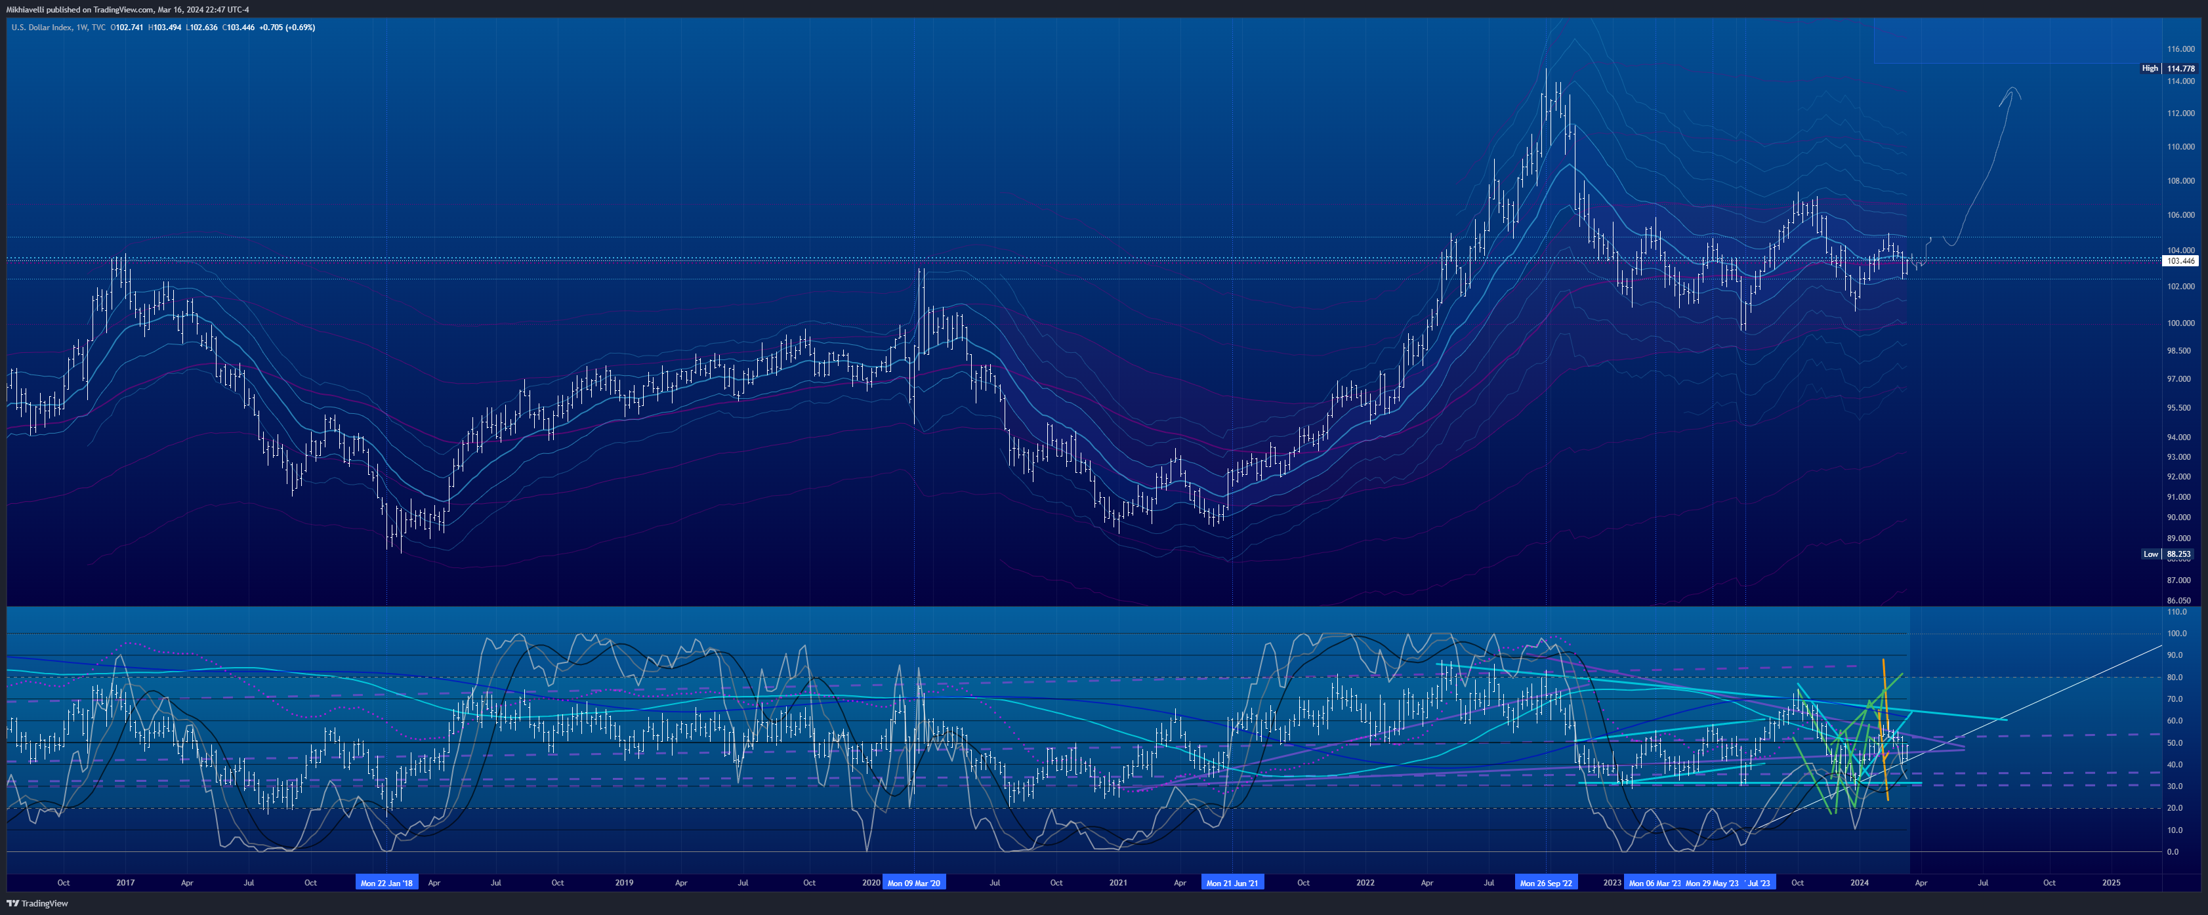Select the open value O102.741
2208x915 pixels.
(x=127, y=28)
